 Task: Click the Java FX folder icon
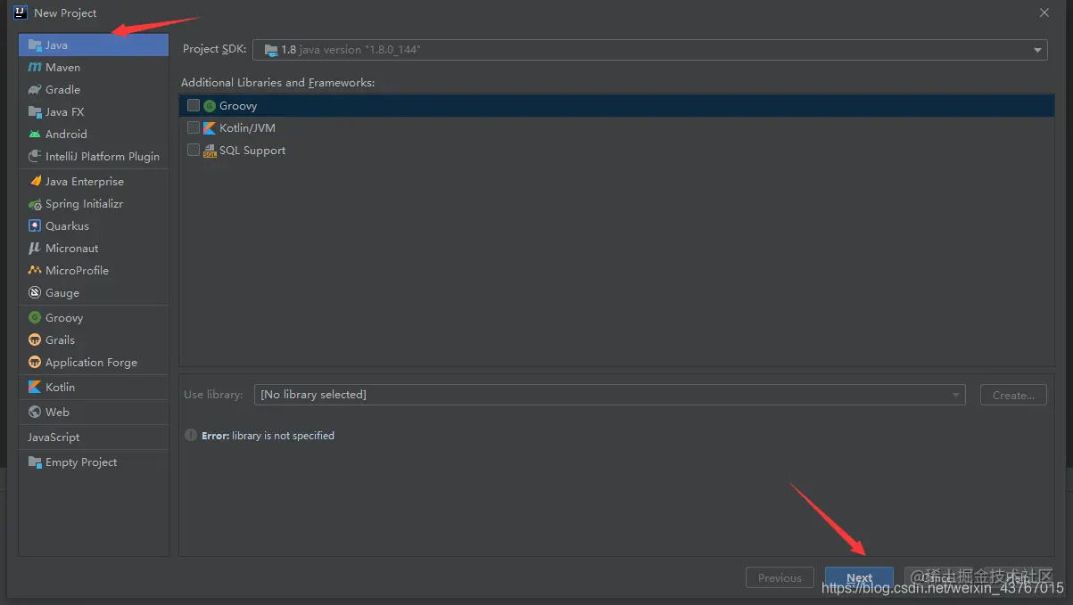click(x=35, y=111)
